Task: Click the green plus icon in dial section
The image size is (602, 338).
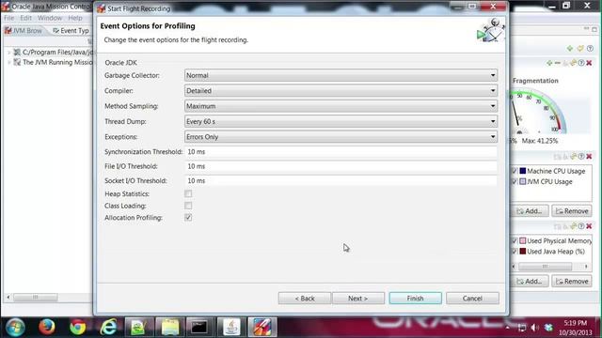Action: (549, 63)
